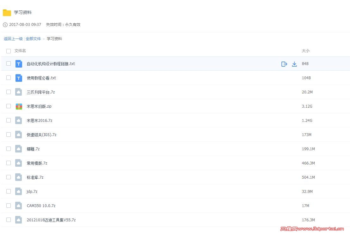Click the text file icon of 使用教程必看.txt
Screen dimensions: 350x233
[x=19, y=78]
